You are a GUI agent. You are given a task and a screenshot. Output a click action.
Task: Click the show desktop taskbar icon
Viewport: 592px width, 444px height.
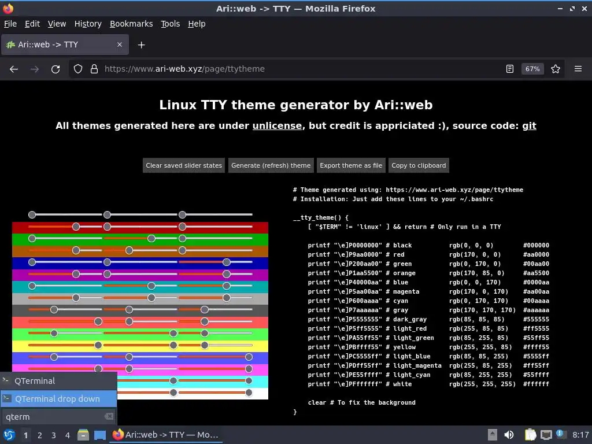(100, 435)
